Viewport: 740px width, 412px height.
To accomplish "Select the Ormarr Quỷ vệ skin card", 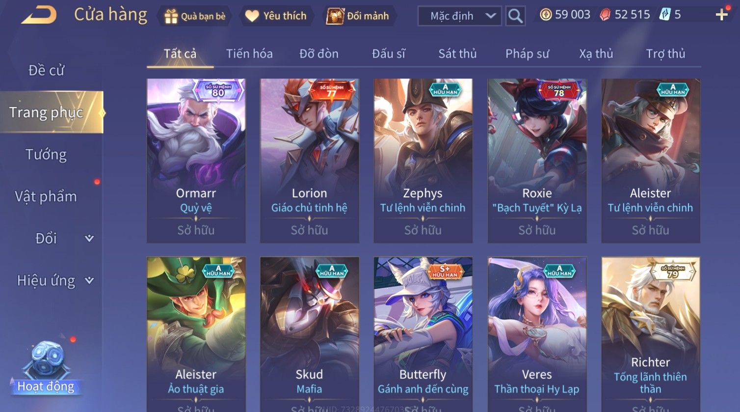I will click(196, 161).
